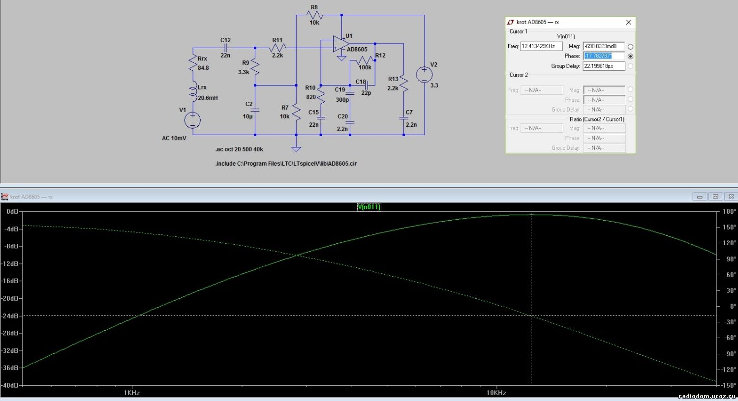The width and height of the screenshot is (738, 401).
Task: Click the R8 10k resistor
Action: (x=314, y=15)
